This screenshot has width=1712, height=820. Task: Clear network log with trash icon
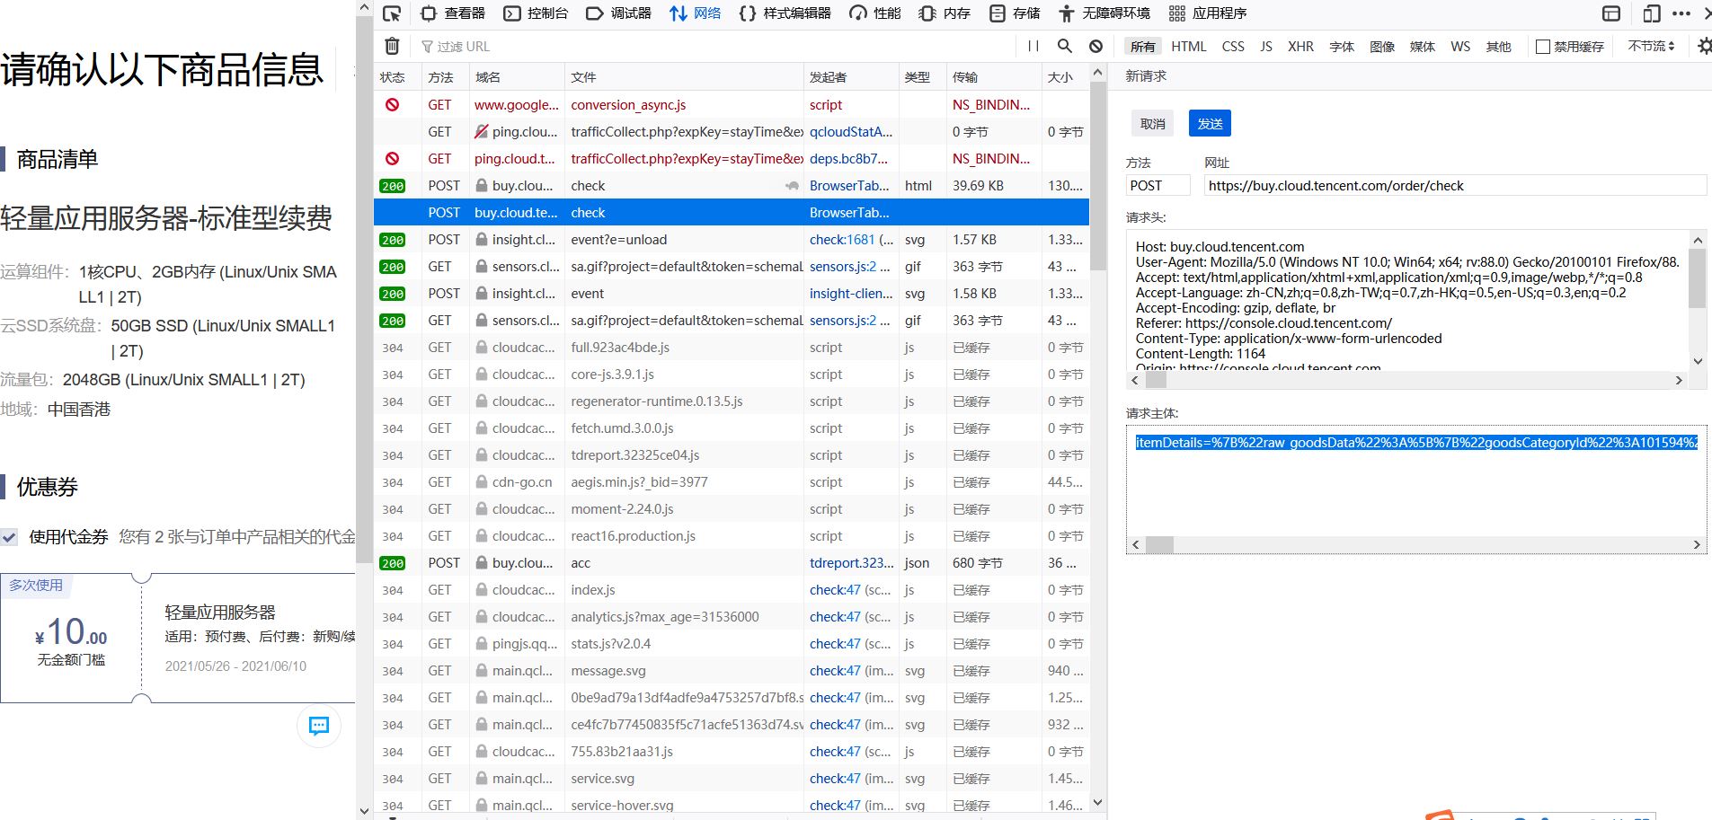(392, 46)
